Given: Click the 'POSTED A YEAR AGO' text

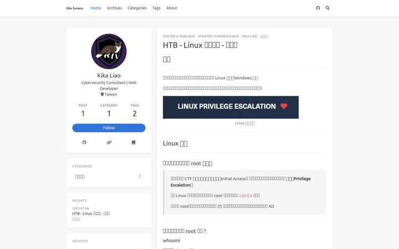Looking at the screenshot, I should tap(178, 37).
